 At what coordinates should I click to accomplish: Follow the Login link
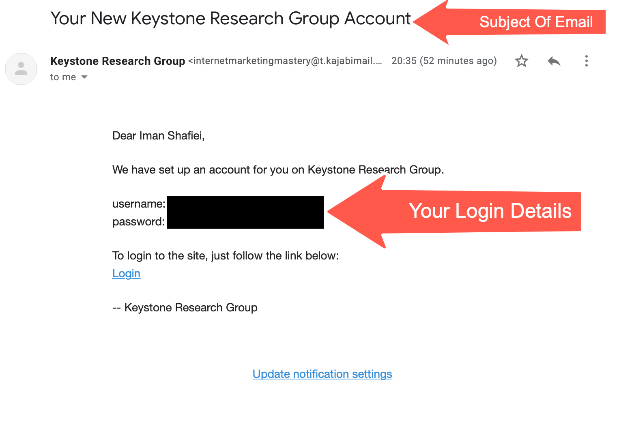click(x=126, y=274)
